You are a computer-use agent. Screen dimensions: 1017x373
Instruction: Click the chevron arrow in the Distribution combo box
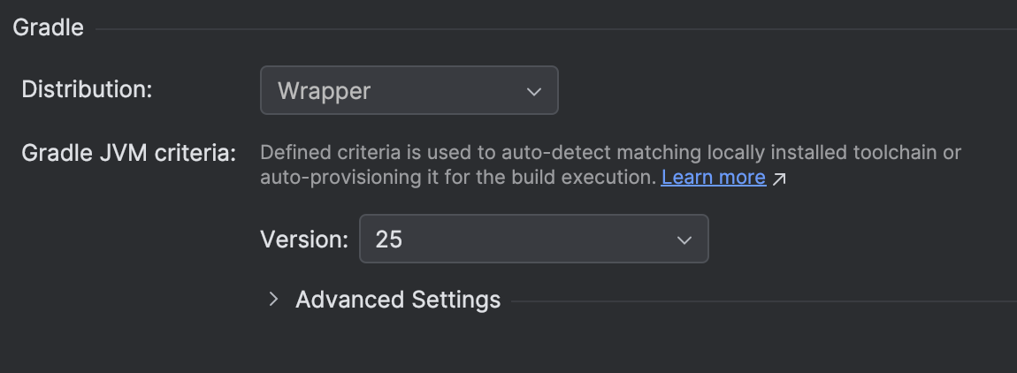pyautogui.click(x=533, y=91)
